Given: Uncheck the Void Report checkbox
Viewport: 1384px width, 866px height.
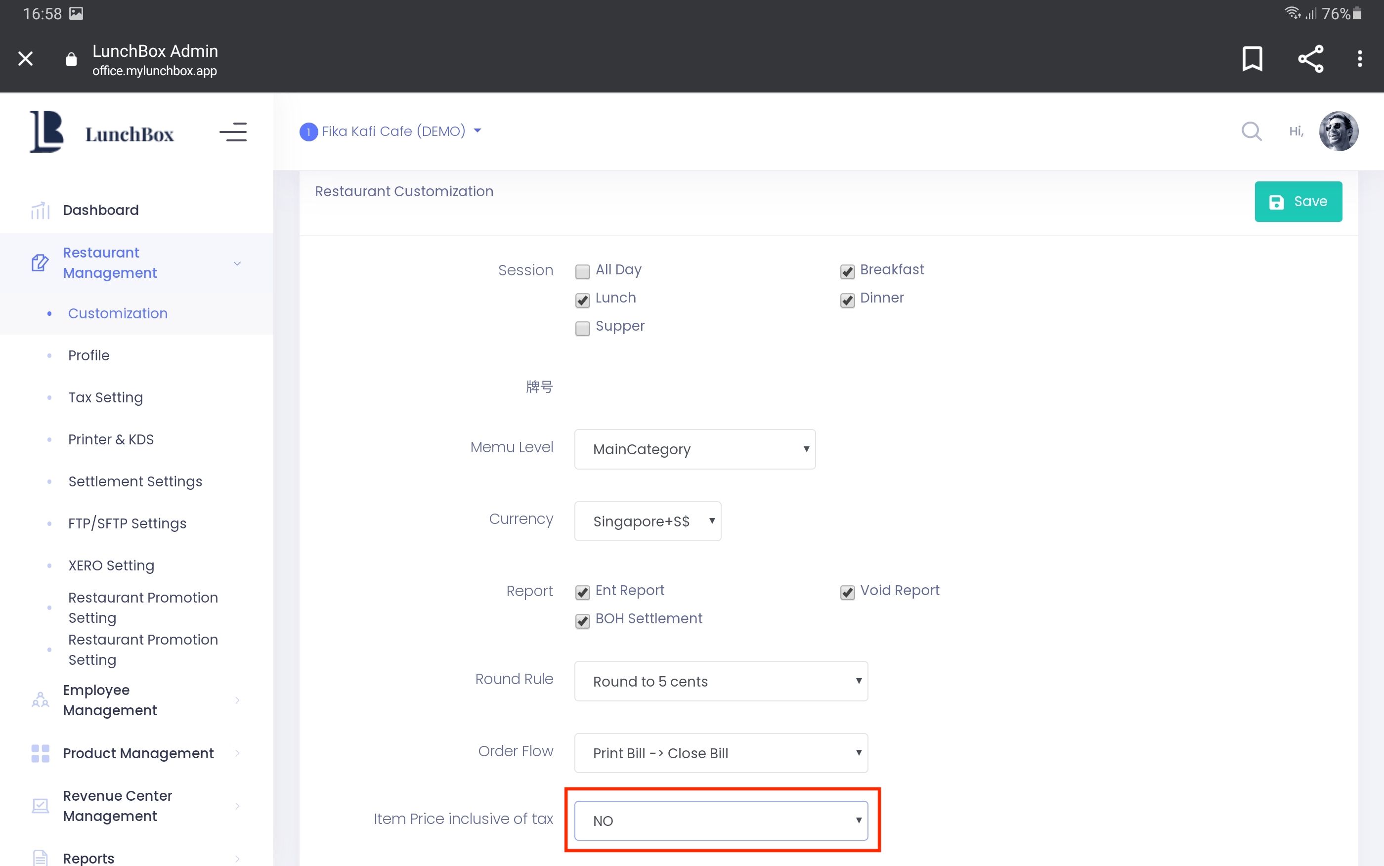Looking at the screenshot, I should [x=847, y=592].
